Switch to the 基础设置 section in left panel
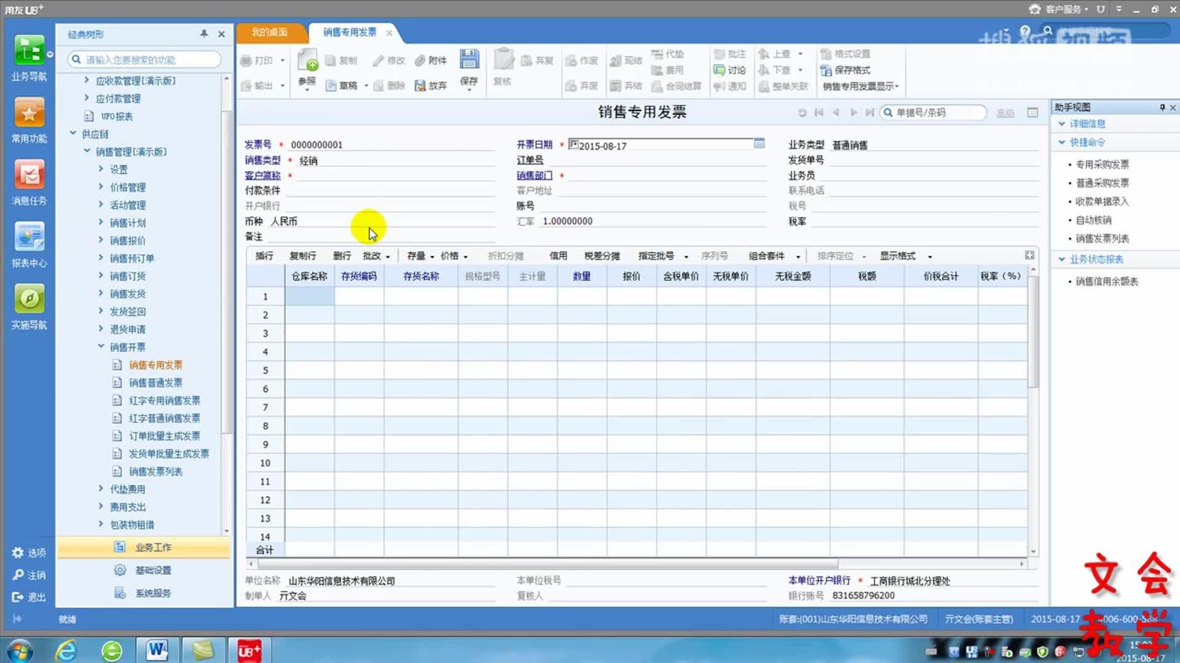The image size is (1180, 663). pos(152,570)
